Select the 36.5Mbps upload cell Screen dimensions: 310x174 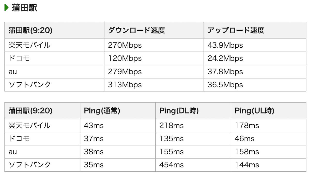point(225,85)
